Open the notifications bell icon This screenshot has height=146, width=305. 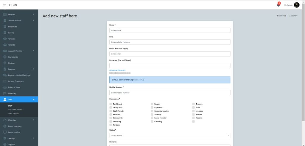point(278,5)
